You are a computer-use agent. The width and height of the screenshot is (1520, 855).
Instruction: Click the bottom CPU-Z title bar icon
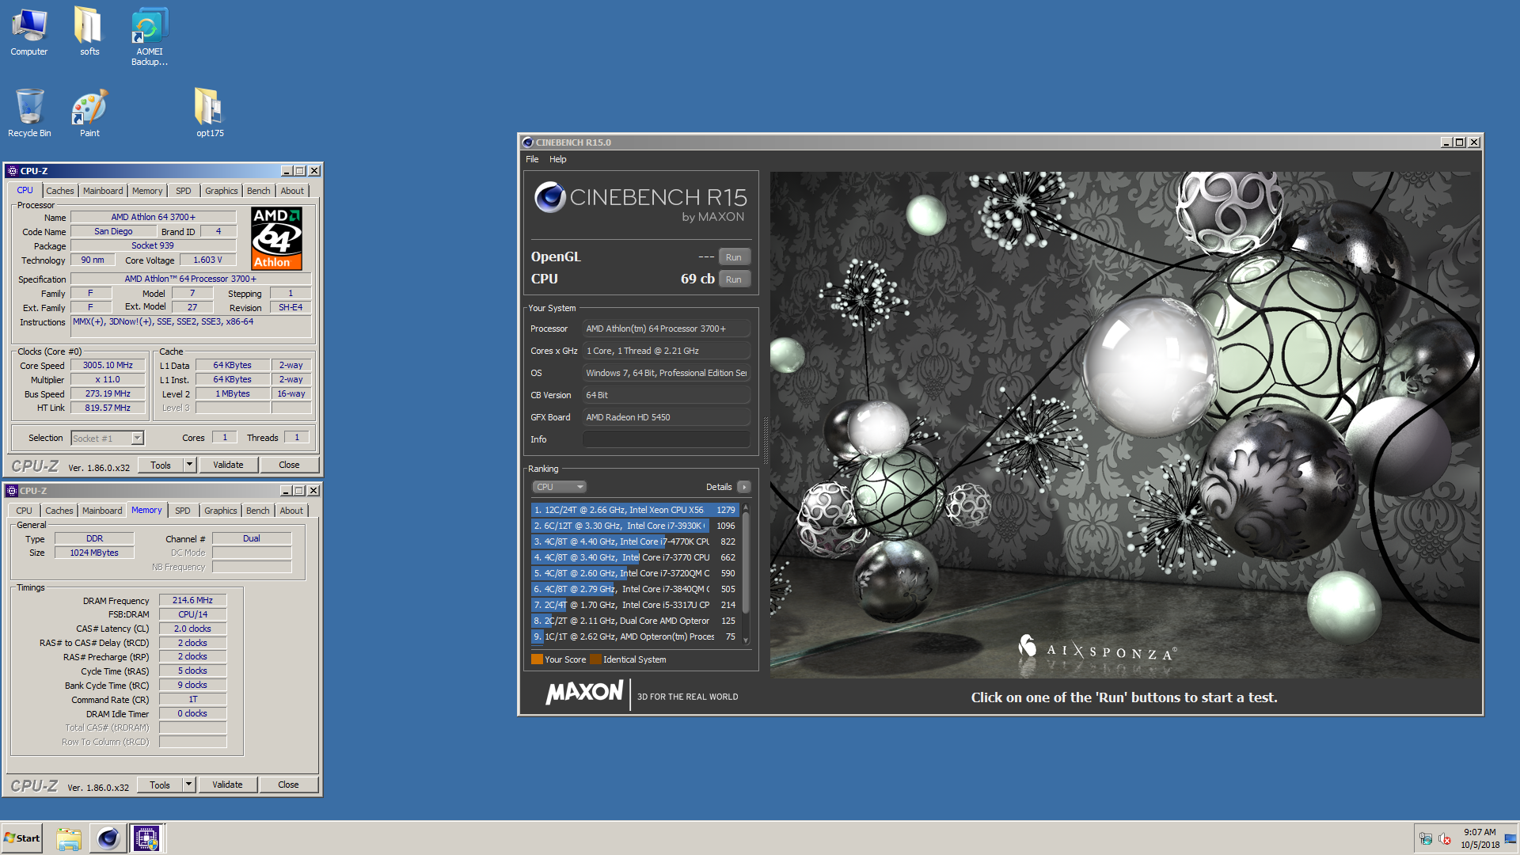(x=12, y=491)
